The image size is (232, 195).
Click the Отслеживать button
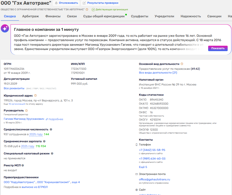click(66, 3)
